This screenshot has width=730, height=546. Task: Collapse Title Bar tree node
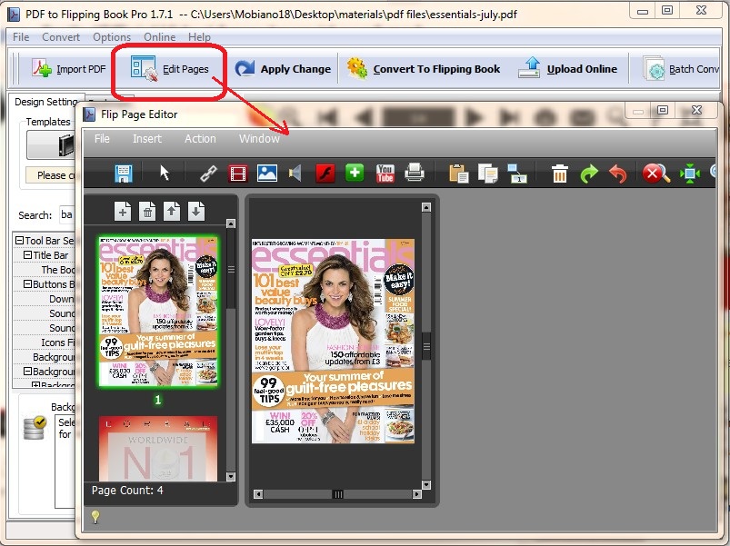tap(27, 255)
